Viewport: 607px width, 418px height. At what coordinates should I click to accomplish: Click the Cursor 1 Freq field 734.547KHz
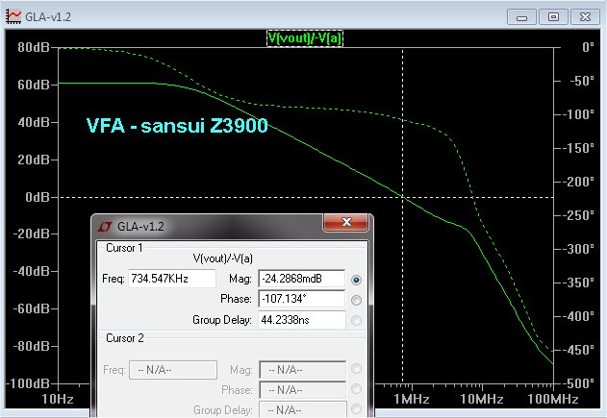[172, 279]
